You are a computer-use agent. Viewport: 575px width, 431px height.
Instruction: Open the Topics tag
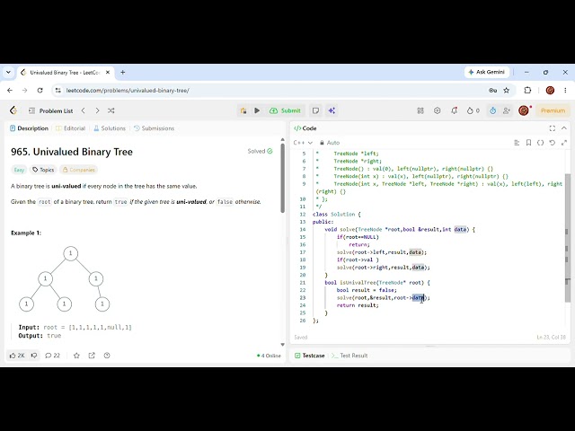tap(43, 170)
